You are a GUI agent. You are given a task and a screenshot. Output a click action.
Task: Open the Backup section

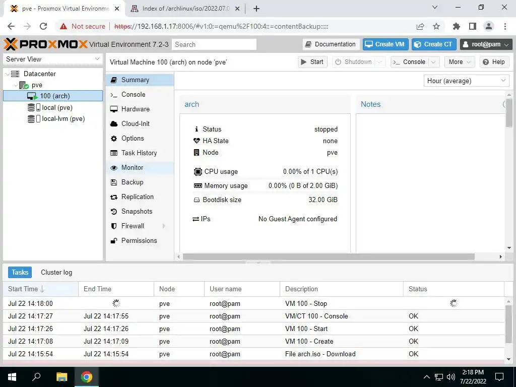pyautogui.click(x=140, y=182)
